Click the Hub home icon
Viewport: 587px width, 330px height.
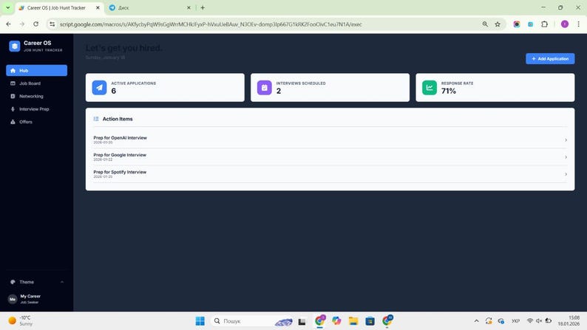click(13, 70)
